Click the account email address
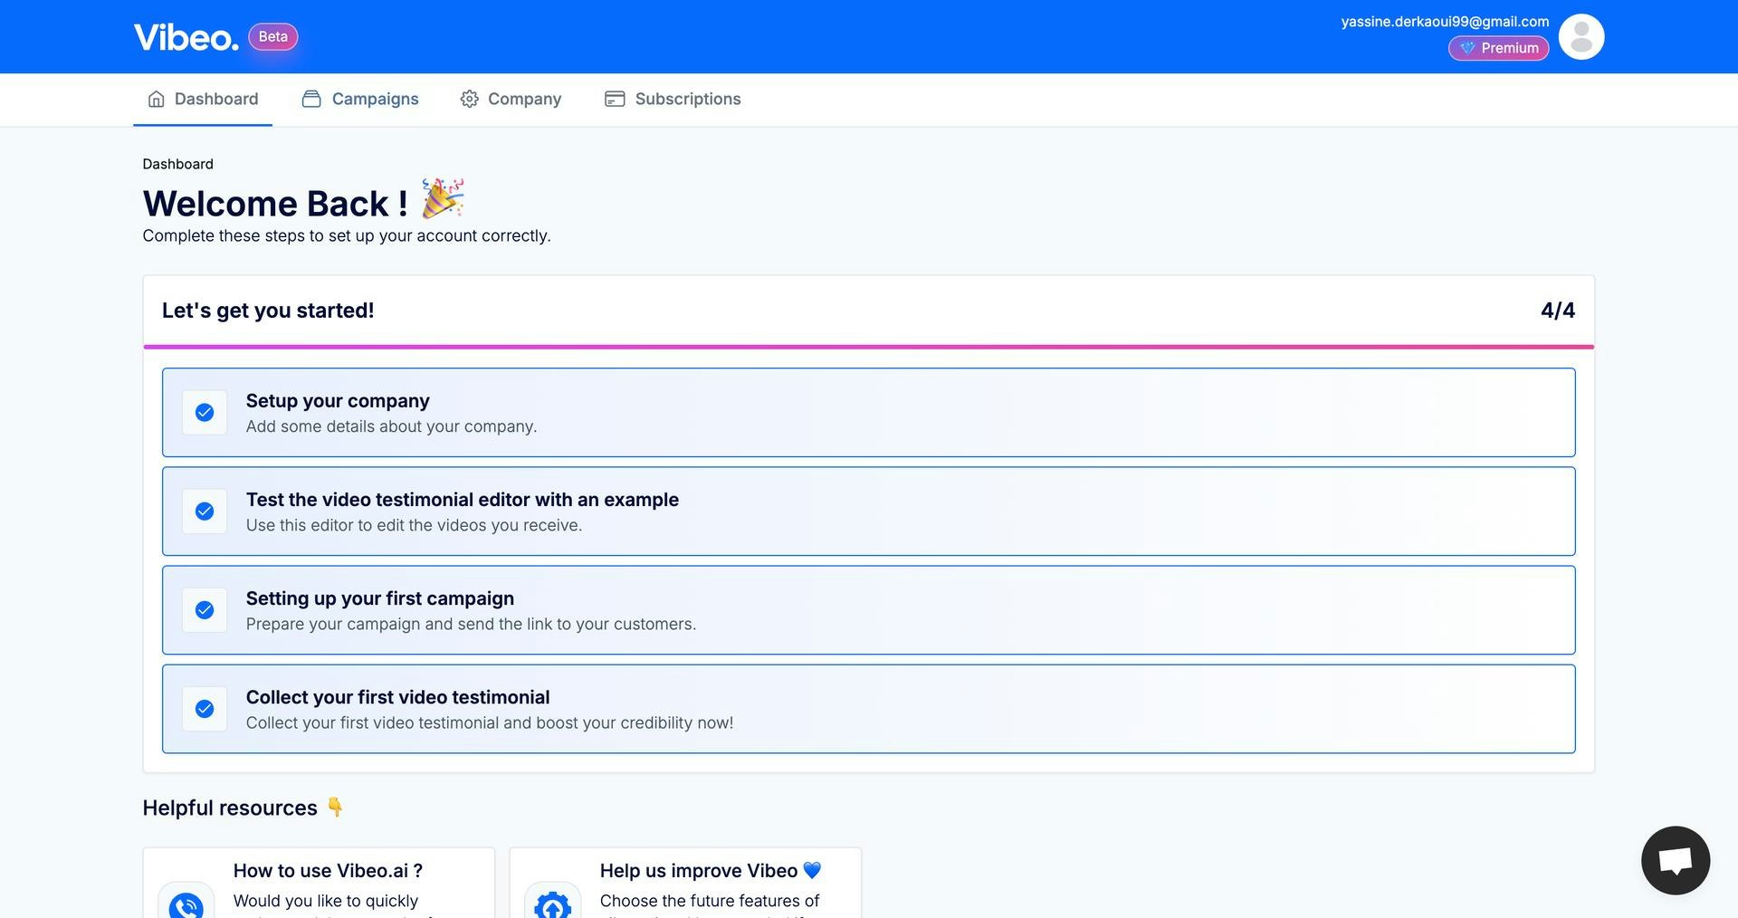The height and width of the screenshot is (918, 1738). coord(1445,22)
